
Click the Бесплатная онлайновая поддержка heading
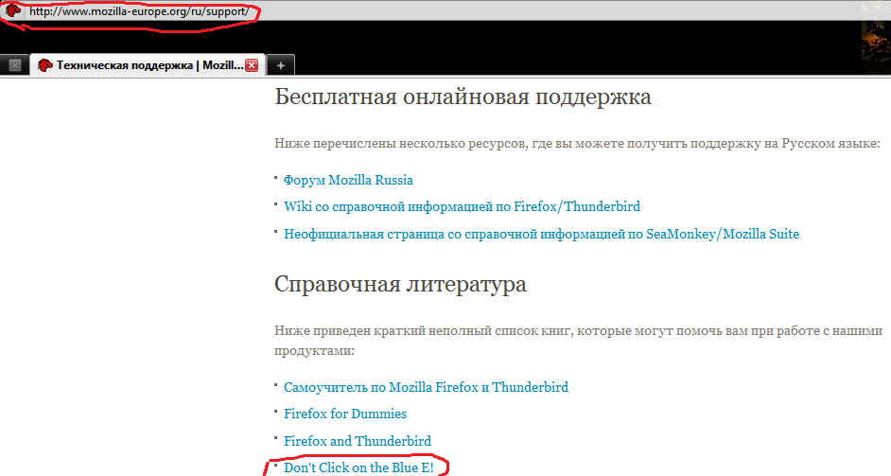pyautogui.click(x=463, y=97)
